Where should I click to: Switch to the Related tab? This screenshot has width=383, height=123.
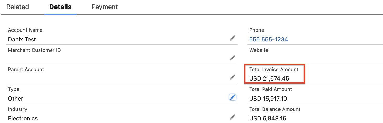(x=17, y=7)
